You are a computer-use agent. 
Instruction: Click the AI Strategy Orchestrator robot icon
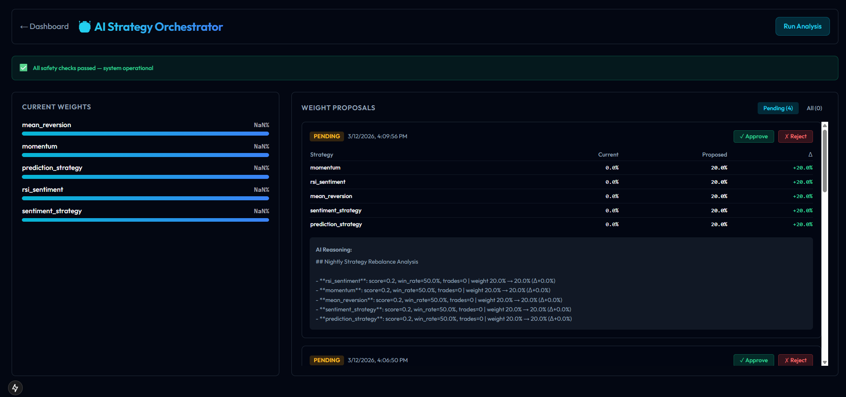coord(84,27)
